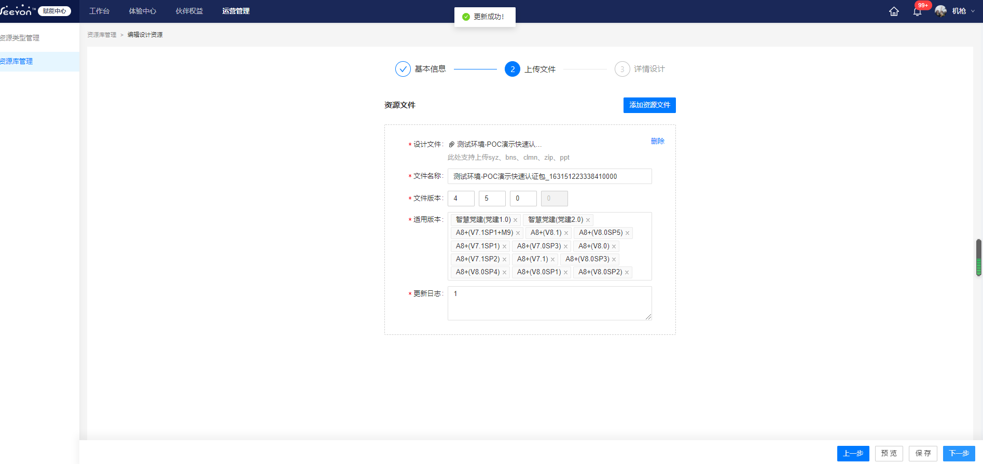Go to step 基本信息 check icon
This screenshot has width=983, height=464.
coord(403,69)
